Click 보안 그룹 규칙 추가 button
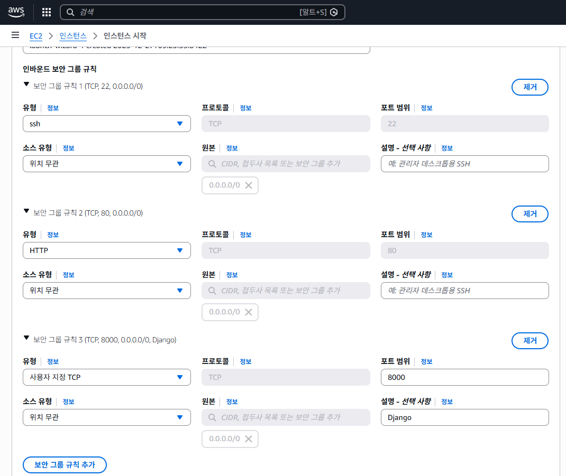 (65, 465)
